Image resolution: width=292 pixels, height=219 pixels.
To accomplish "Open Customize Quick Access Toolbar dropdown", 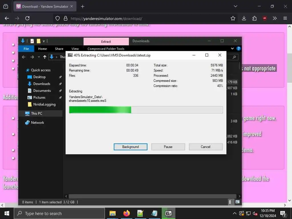I will point(44,41).
